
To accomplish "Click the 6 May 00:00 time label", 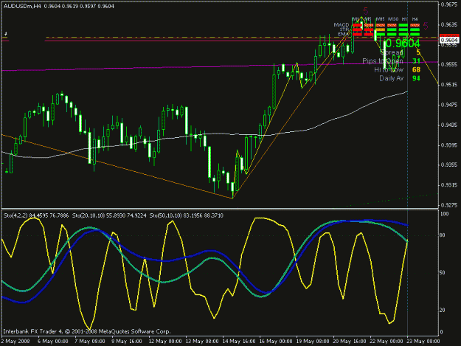I will pos(53,341).
